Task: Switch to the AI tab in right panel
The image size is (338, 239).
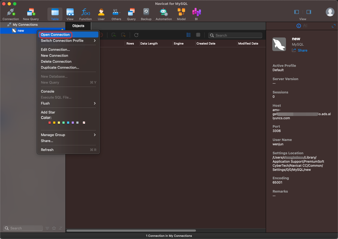Action: click(305, 26)
